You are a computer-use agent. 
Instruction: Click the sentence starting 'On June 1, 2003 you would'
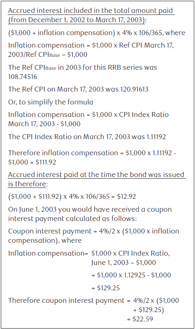point(90,209)
